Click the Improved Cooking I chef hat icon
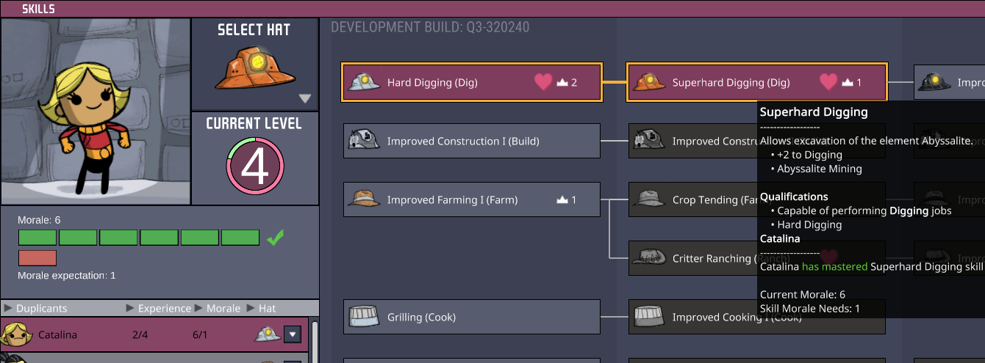 649,317
